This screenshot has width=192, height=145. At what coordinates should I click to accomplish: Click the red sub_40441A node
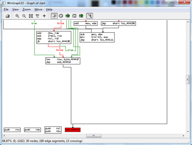click(73, 130)
